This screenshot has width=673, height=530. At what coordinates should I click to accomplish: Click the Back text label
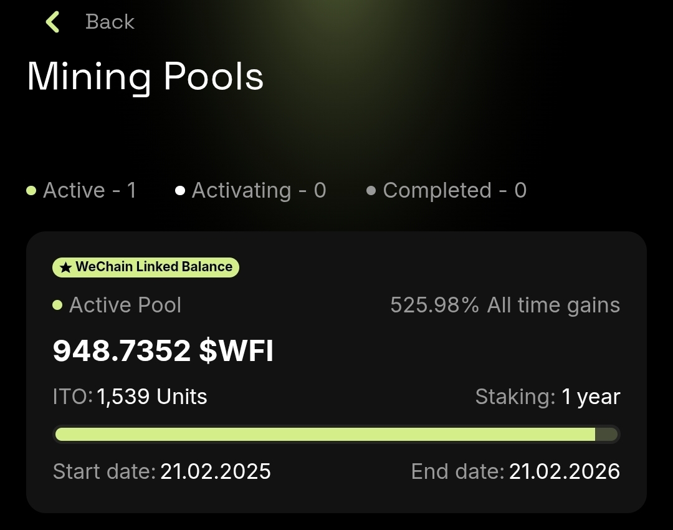coord(110,22)
